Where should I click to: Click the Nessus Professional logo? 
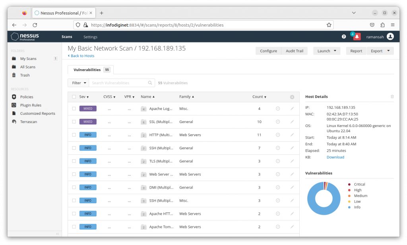25,37
